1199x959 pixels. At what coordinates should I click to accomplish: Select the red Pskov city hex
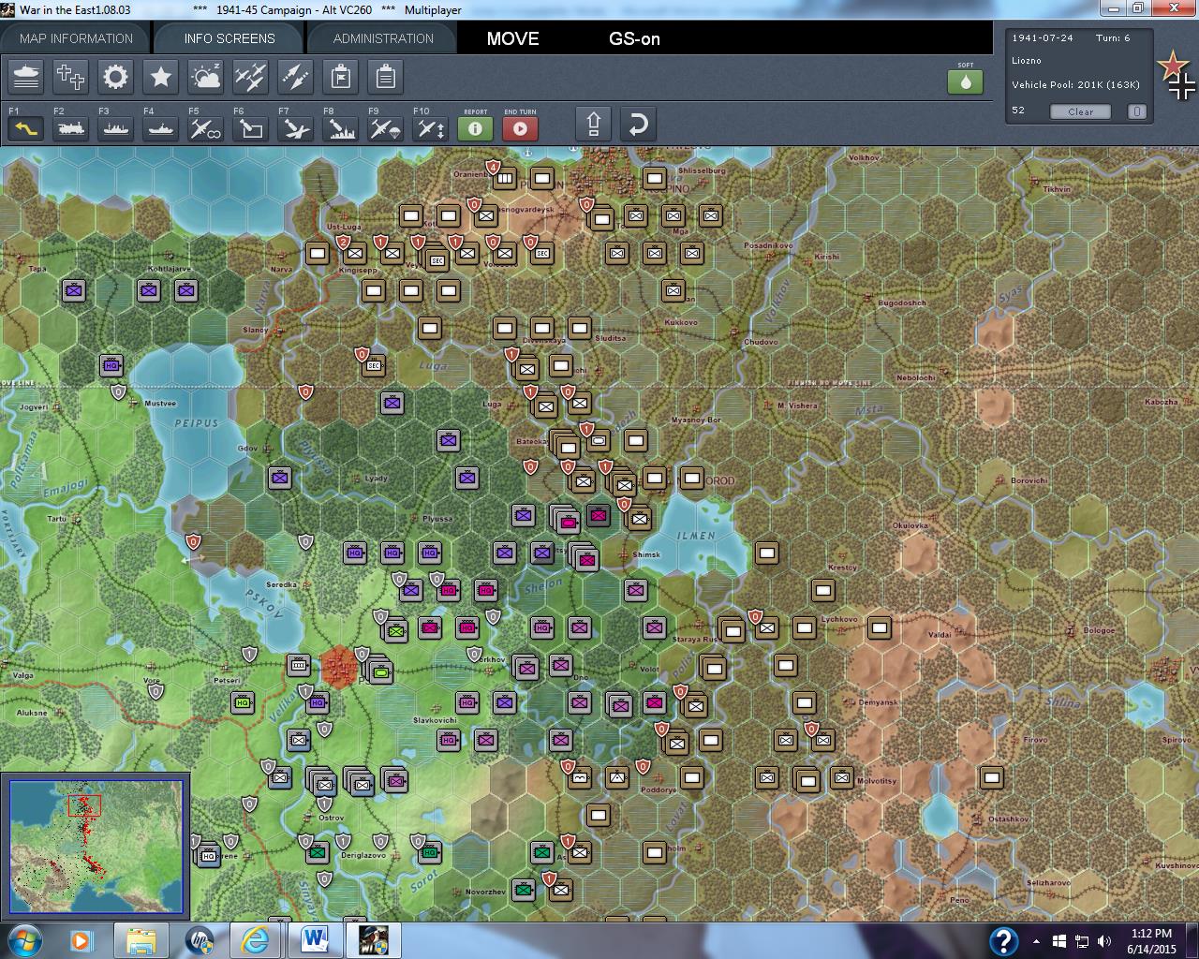pos(338,667)
